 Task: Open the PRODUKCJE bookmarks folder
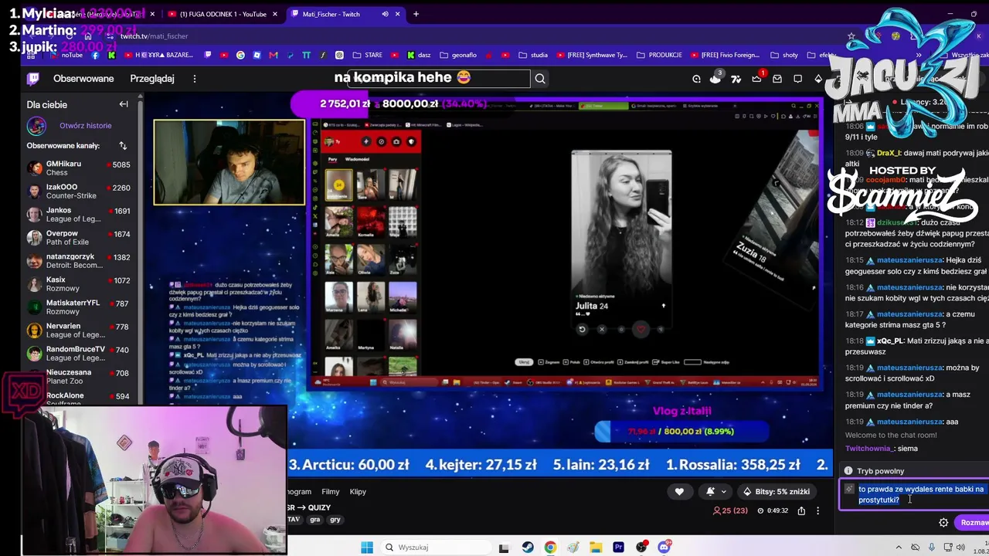(659, 56)
